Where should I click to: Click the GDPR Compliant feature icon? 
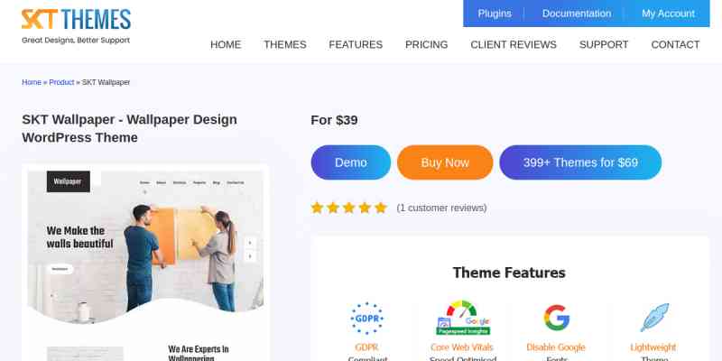pyautogui.click(x=367, y=319)
